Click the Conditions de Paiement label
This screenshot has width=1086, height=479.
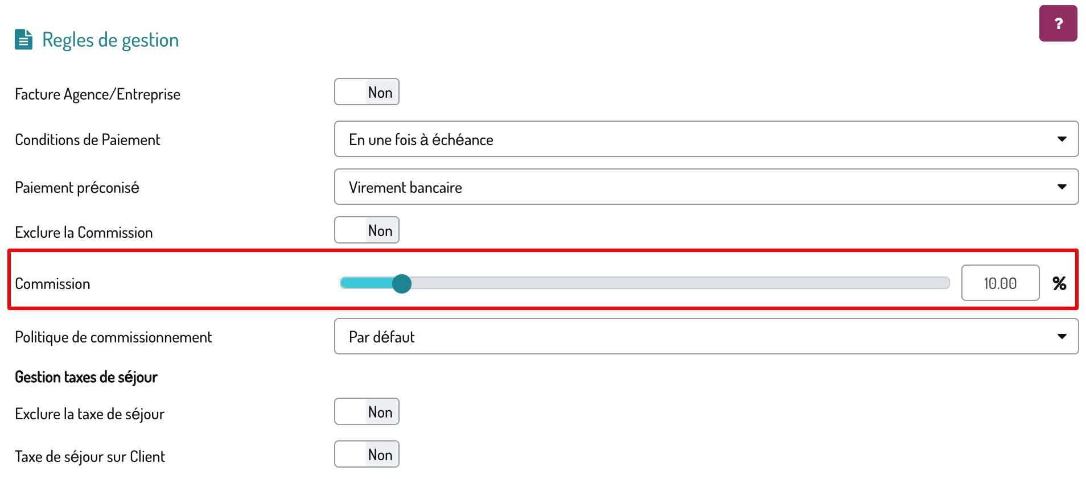tap(88, 140)
